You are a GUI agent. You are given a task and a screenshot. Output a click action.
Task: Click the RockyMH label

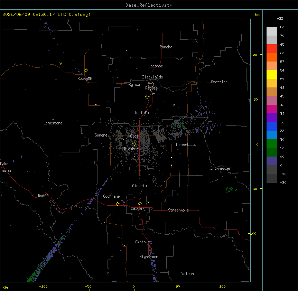[85, 78]
